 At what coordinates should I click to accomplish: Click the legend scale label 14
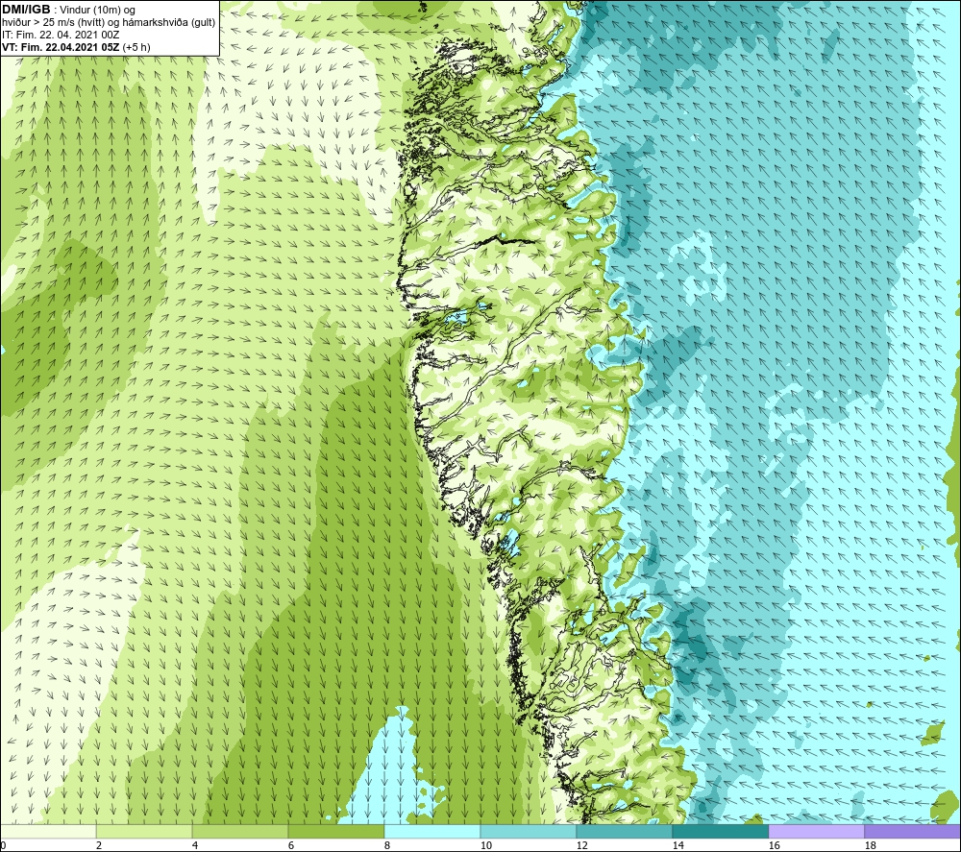click(x=678, y=846)
